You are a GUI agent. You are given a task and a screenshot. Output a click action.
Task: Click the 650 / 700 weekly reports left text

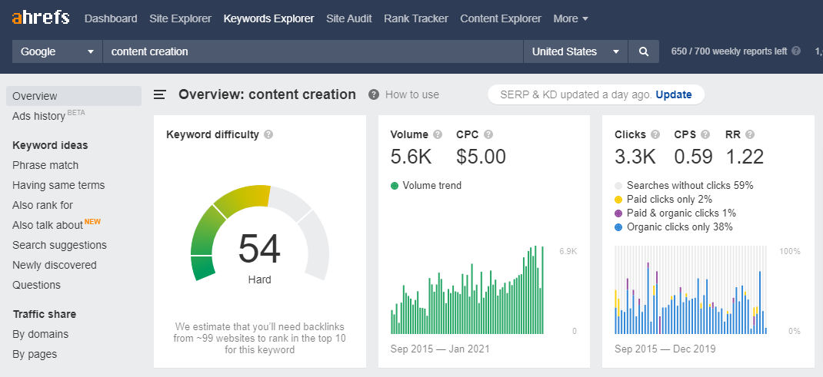(729, 51)
